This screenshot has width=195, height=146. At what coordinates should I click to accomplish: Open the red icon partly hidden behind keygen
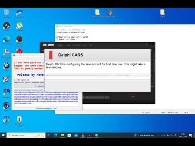[19, 51]
